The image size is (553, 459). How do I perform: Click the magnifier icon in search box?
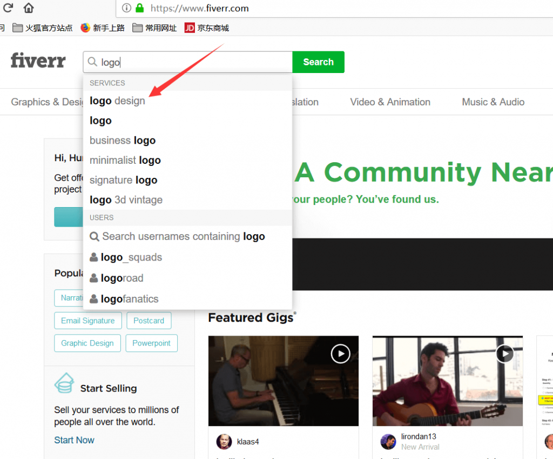[92, 62]
